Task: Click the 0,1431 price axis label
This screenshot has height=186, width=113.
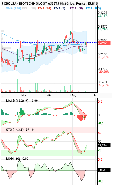Action: point(103,82)
